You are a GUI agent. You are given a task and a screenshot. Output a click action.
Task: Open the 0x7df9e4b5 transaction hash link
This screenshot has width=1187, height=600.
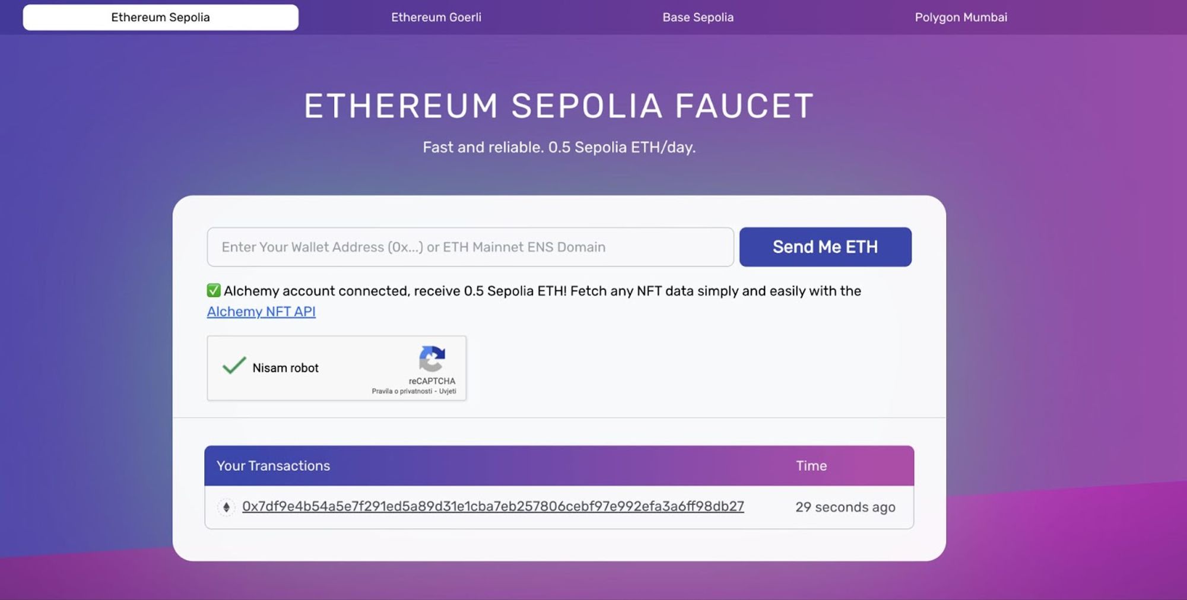tap(493, 507)
